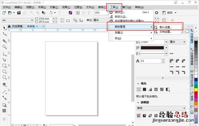Set the page to portrait orientation
Viewport: 199px width, 126px height.
[62, 20]
